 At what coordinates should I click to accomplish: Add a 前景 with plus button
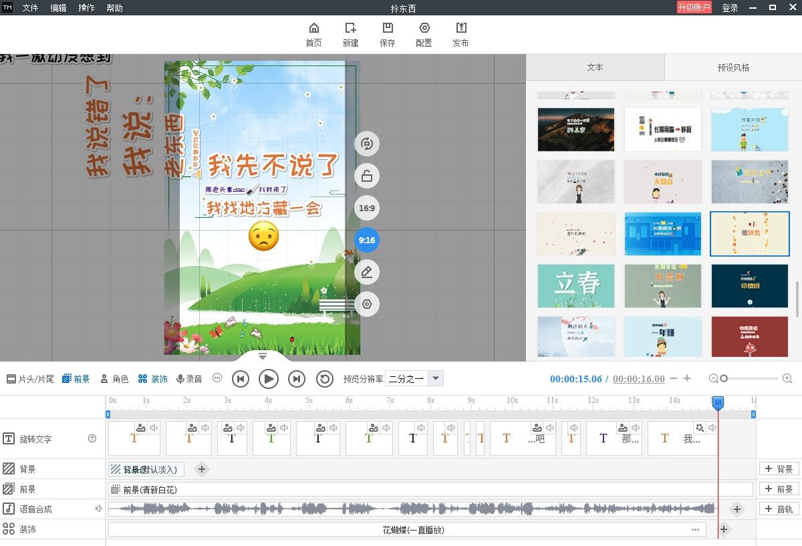[x=779, y=489]
